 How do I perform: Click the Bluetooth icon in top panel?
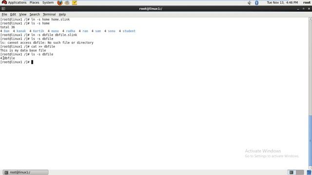point(257,2)
